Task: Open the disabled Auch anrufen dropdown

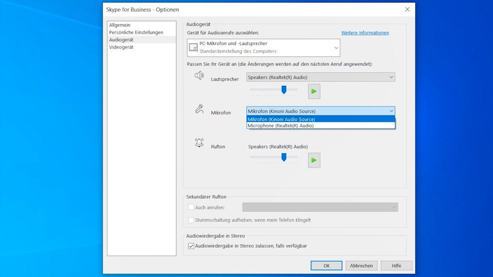Action: (x=320, y=207)
